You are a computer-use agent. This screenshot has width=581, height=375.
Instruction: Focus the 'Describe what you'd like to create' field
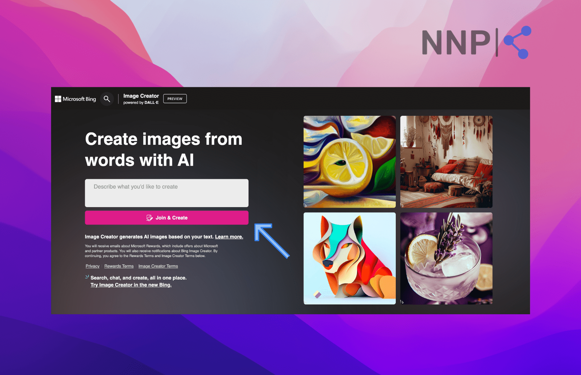click(x=167, y=193)
